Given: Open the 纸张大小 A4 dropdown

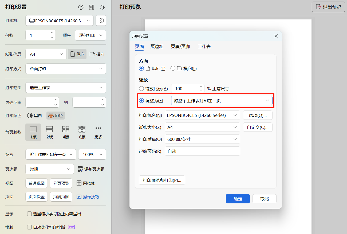Looking at the screenshot, I should tap(202, 127).
